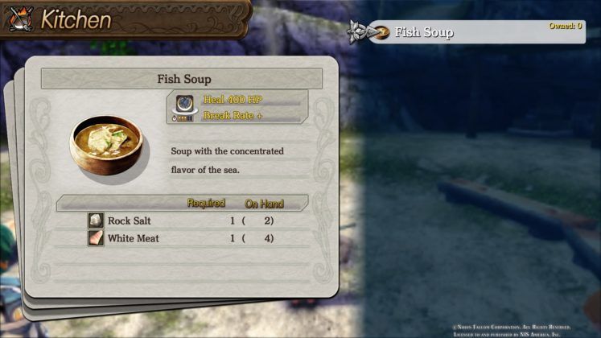Click the small duration gauge under the pot icon
This screenshot has width=601, height=338.
coord(182,118)
